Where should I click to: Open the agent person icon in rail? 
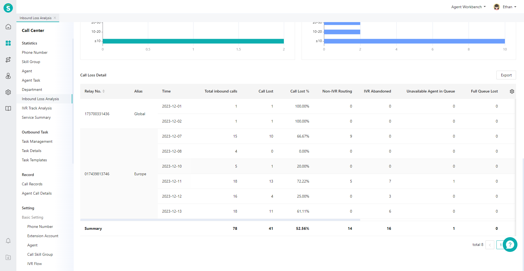[x=8, y=76]
